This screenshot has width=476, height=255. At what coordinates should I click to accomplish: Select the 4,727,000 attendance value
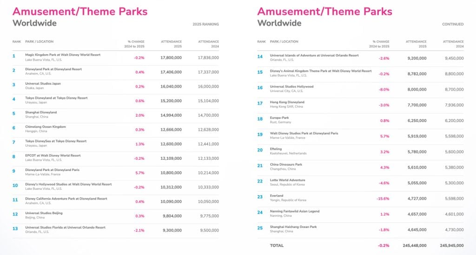pyautogui.click(x=417, y=199)
